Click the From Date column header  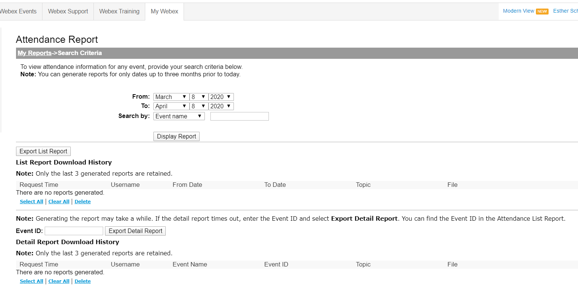tap(187, 185)
